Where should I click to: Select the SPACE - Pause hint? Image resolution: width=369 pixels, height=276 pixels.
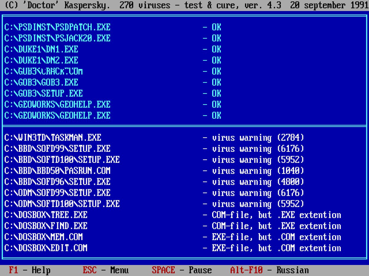pyautogui.click(x=182, y=270)
